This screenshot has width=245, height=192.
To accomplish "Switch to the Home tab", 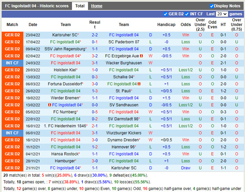I will point(97,6).
